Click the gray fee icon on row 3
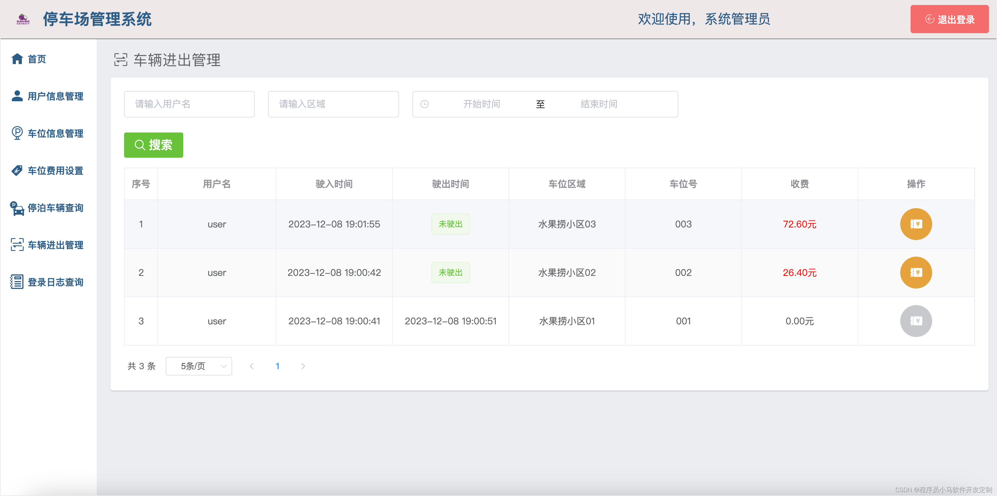 (916, 321)
